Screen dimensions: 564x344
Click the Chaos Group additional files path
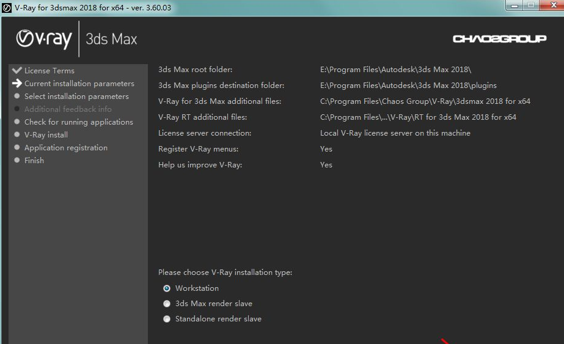[x=425, y=101]
